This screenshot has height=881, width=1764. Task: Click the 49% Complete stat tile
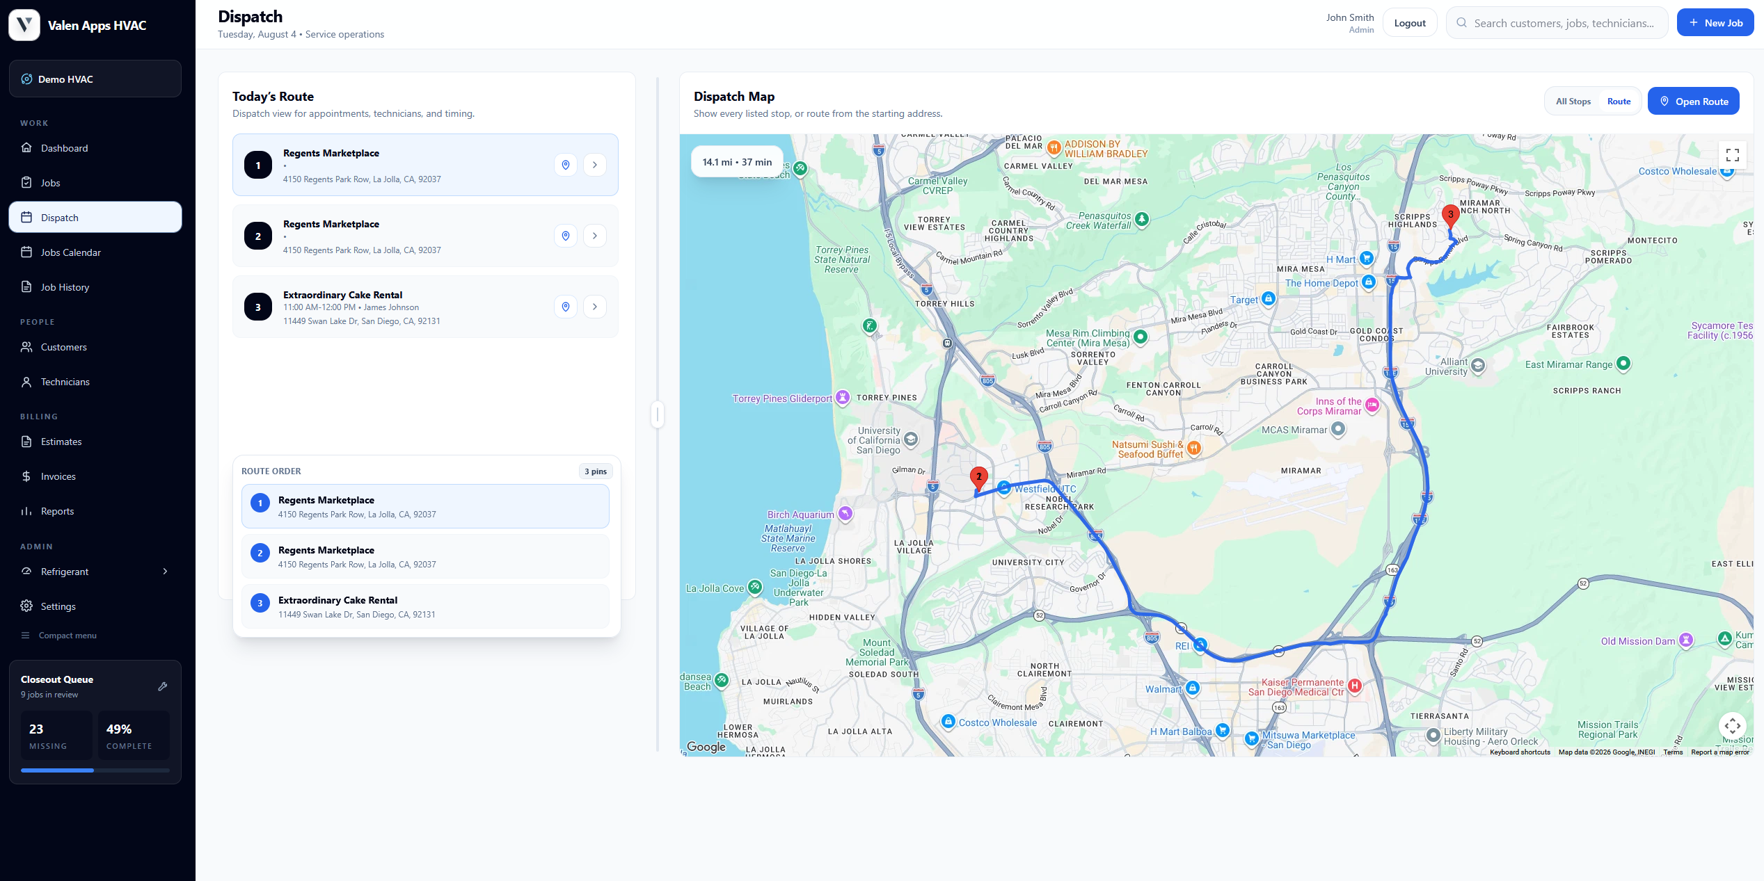134,735
